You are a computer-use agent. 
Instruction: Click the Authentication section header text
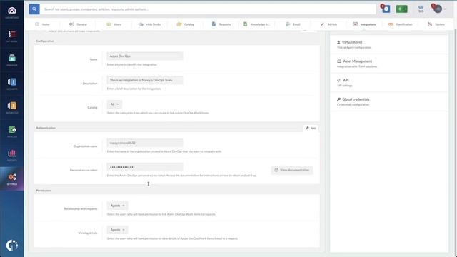46,128
